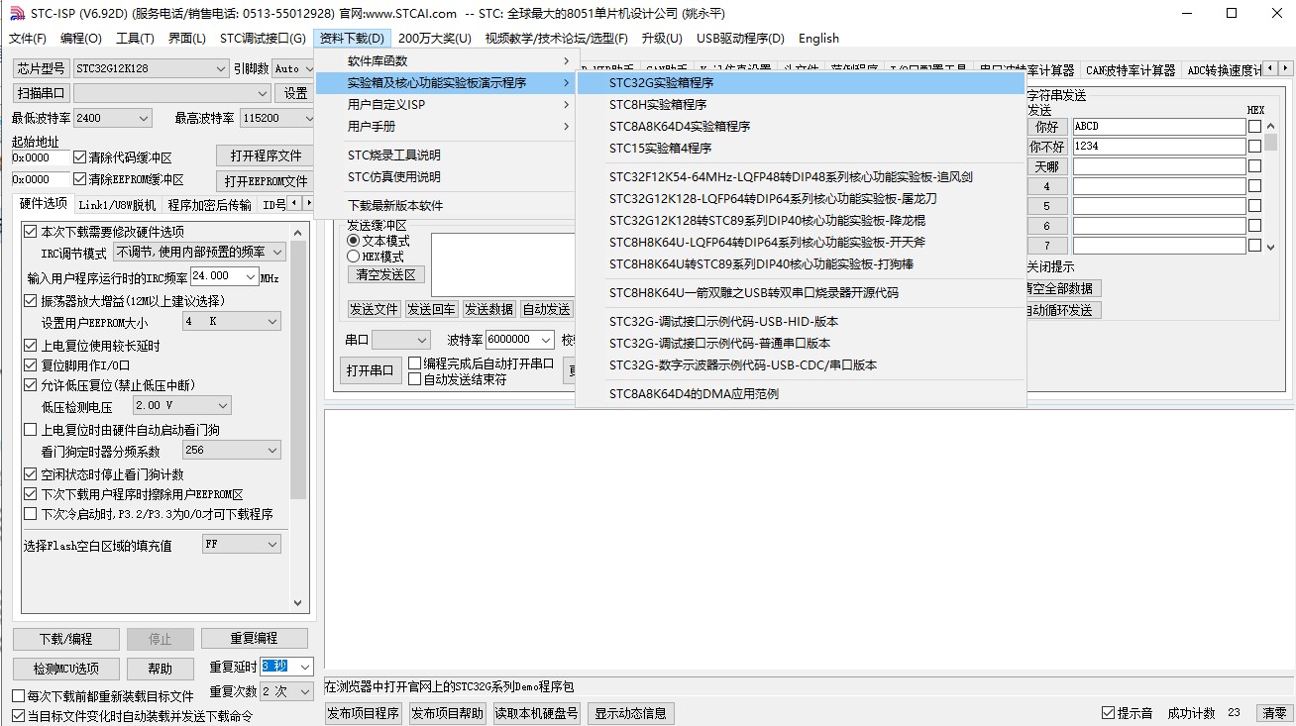Image resolution: width=1296 pixels, height=726 pixels.
Task: Open Flash空白区域填充值 FF dropdown
Action: (x=242, y=544)
